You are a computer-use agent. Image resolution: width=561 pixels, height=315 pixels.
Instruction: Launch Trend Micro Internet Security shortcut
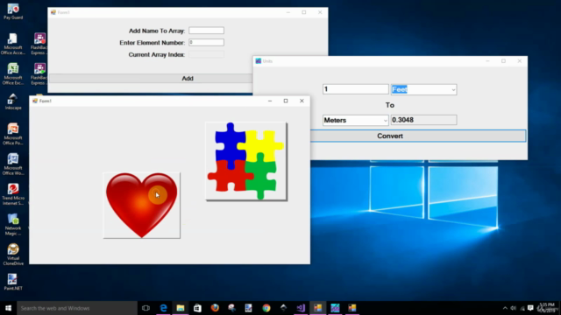pos(13,194)
